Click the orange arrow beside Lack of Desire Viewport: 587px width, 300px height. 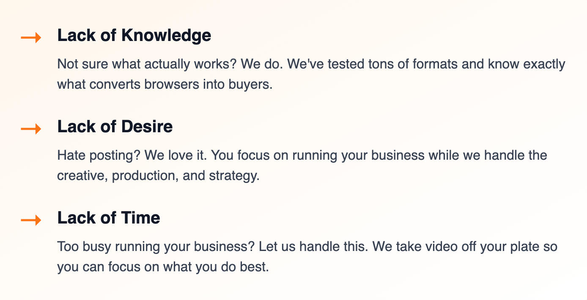point(31,129)
